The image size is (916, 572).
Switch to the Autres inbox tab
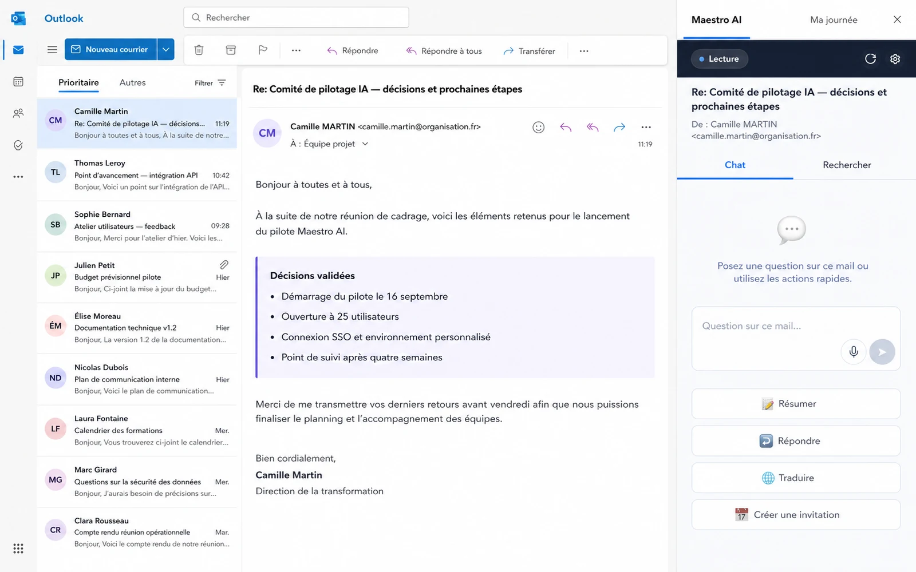pyautogui.click(x=132, y=83)
